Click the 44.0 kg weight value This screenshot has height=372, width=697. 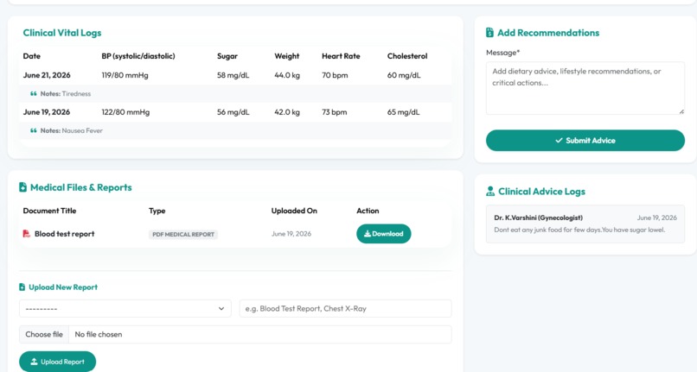(x=287, y=75)
